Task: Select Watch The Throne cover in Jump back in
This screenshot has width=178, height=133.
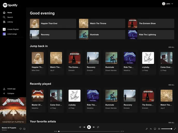Action: point(56,58)
